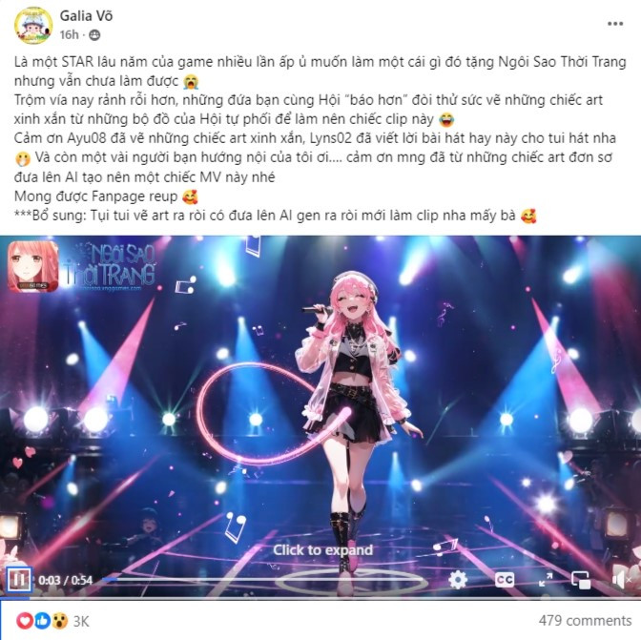The image size is (641, 640).
Task: Click the 16h post timestamp
Action: point(69,34)
